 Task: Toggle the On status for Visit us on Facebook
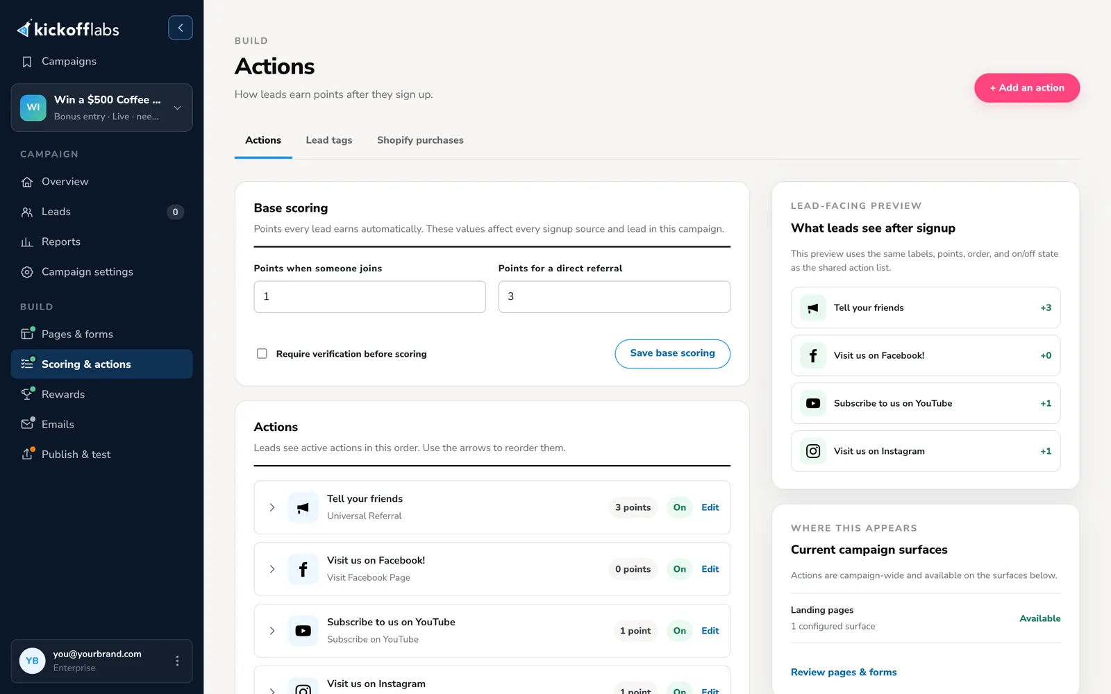(x=679, y=569)
